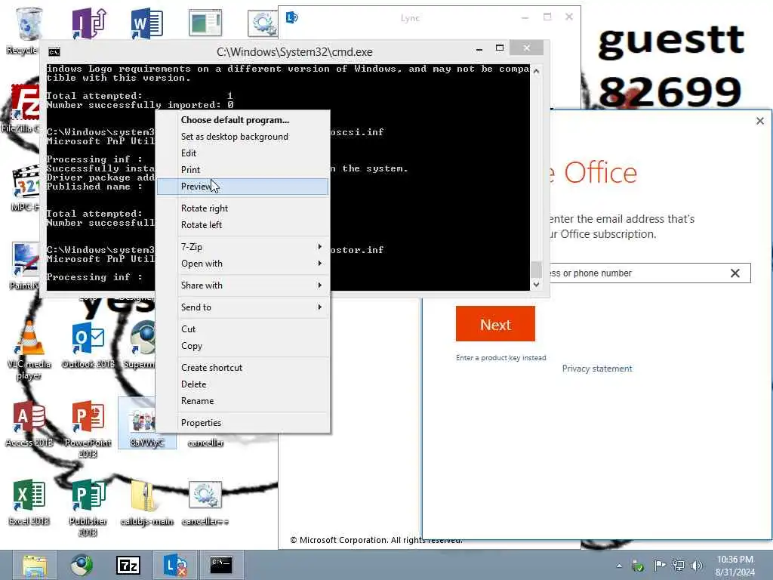Open the desktop icon right of Word

point(205,23)
